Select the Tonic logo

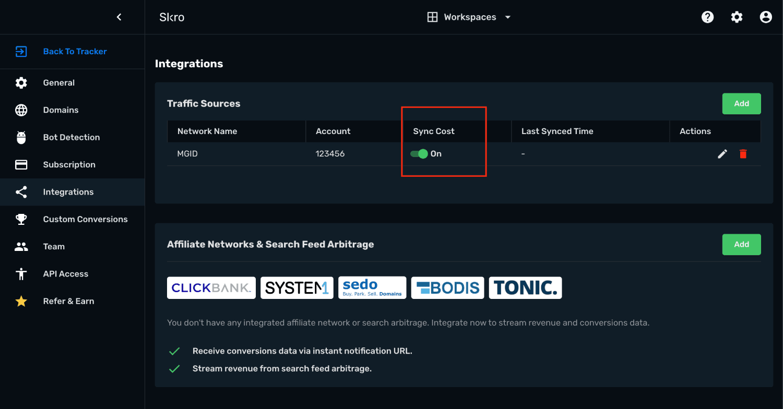click(526, 288)
